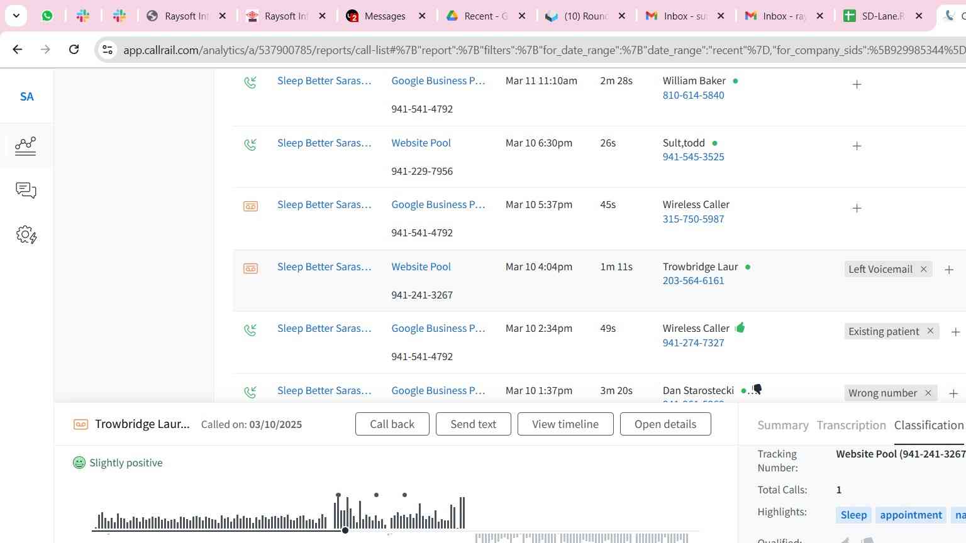The height and width of the screenshot is (543, 966).
Task: Open the Analytics section in the sidebar
Action: pos(26,146)
